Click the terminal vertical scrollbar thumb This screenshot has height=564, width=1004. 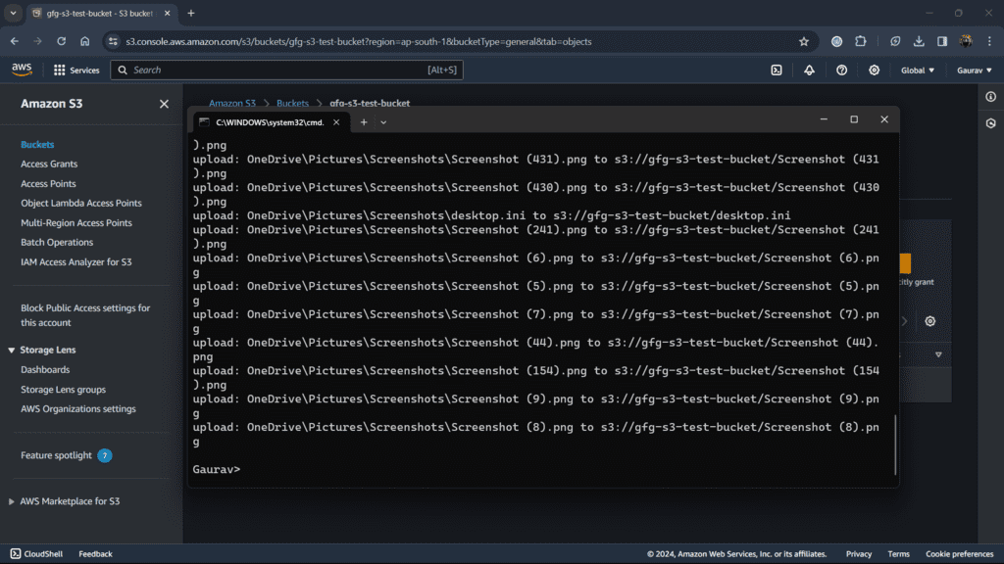point(895,446)
